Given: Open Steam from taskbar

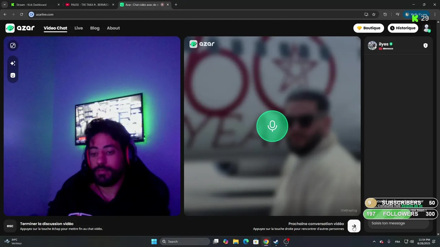Looking at the screenshot, I should coord(276,242).
